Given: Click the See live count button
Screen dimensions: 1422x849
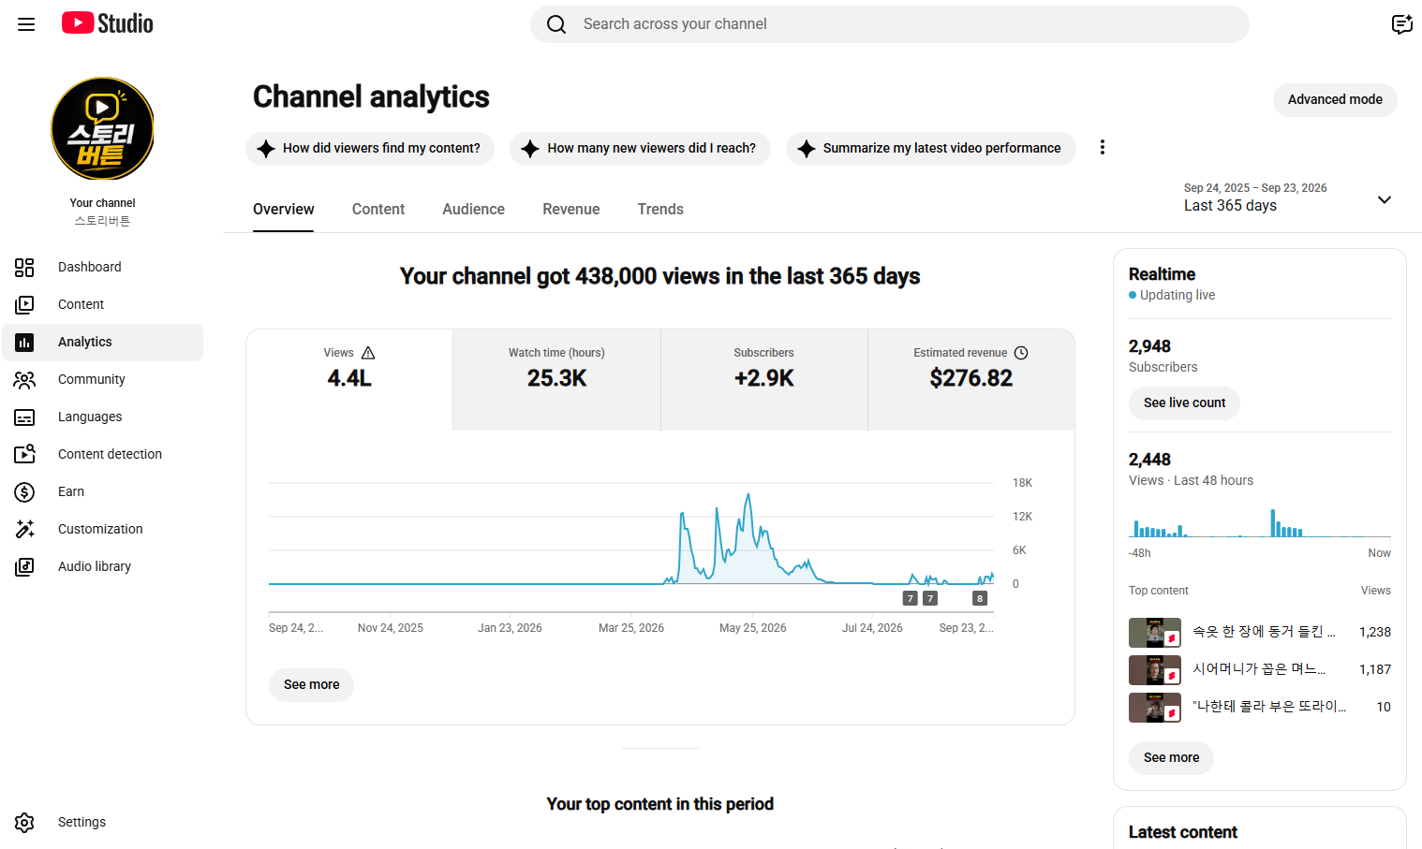Looking at the screenshot, I should click(1184, 403).
